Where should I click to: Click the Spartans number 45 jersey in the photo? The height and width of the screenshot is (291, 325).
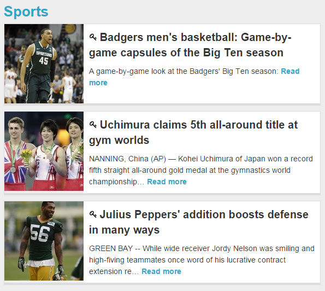tap(43, 59)
